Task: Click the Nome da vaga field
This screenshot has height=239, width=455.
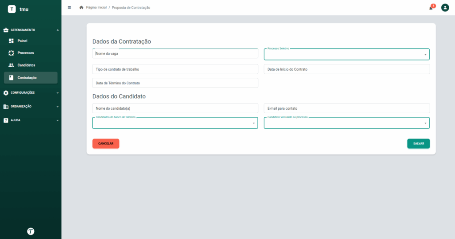Action: click(x=175, y=53)
